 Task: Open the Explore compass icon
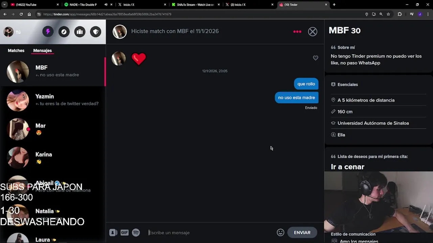coord(64,32)
